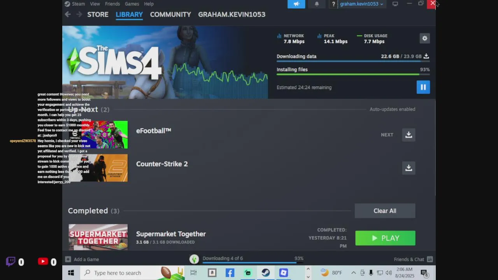Open the Amazon taskbar icon
The height and width of the screenshot is (280, 498).
[212, 273]
